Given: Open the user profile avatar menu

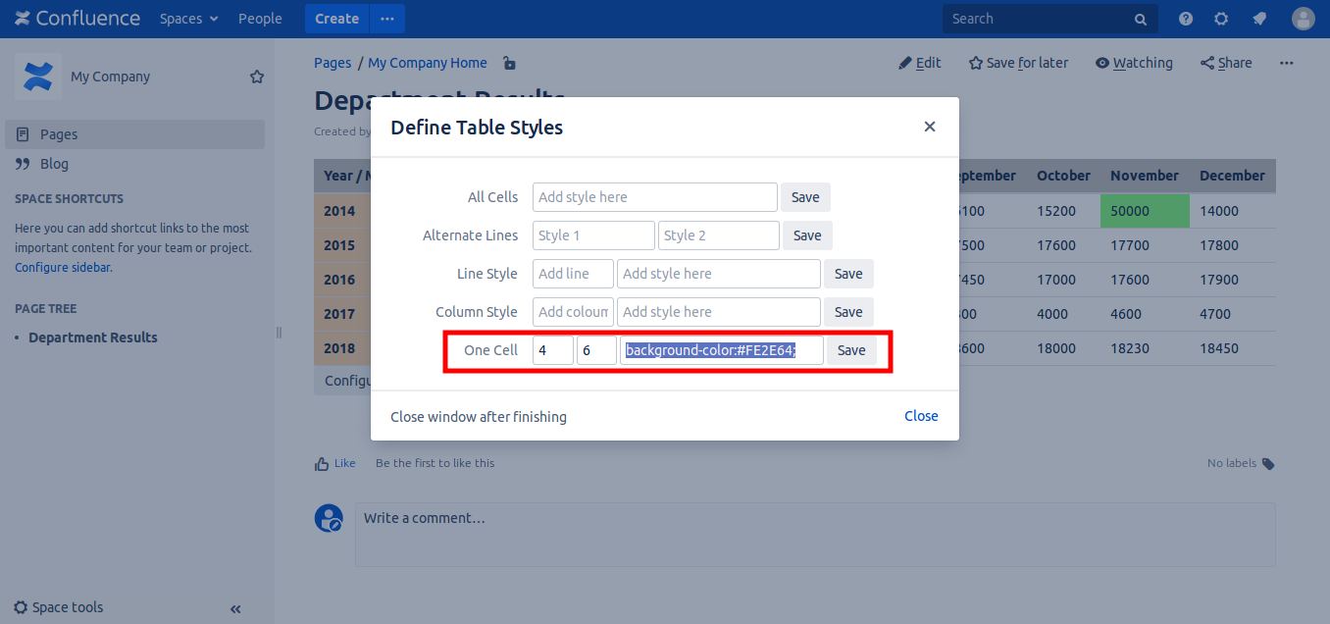Looking at the screenshot, I should (1303, 19).
